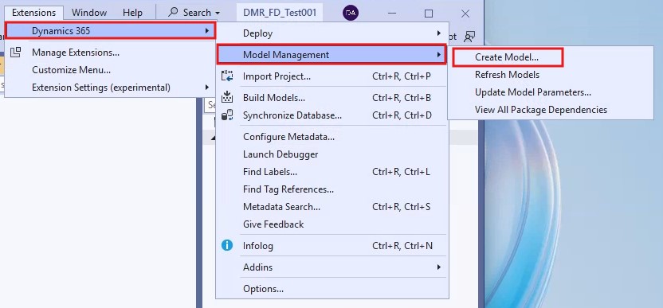Click the feedback person icon in toolbar

[x=470, y=37]
